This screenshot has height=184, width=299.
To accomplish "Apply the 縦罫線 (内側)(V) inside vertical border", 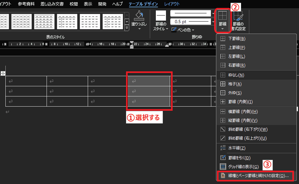I will pyautogui.click(x=256, y=120).
